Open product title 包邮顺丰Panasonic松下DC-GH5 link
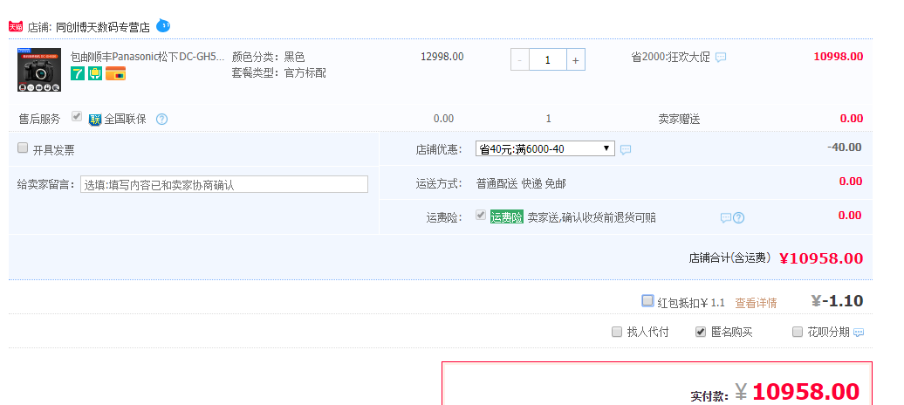This screenshot has height=405, width=904. [147, 57]
